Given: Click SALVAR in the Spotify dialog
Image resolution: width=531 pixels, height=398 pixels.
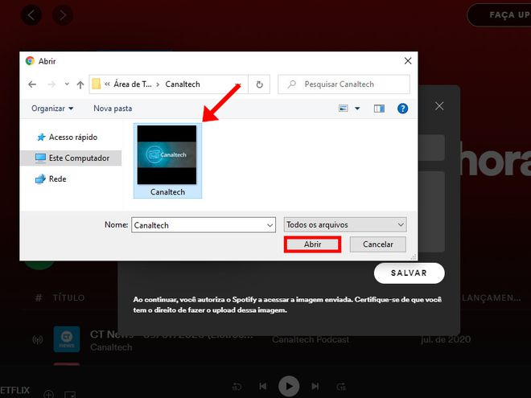Looking at the screenshot, I should tap(409, 273).
